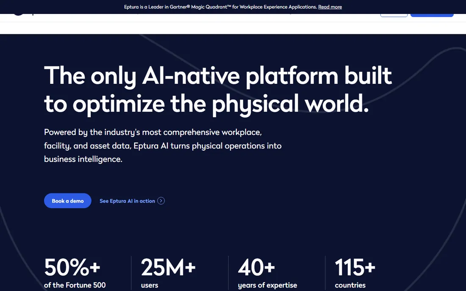The height and width of the screenshot is (291, 466).
Task: Click the Gartner Magic Quadrant announcement text
Action: 221,7
